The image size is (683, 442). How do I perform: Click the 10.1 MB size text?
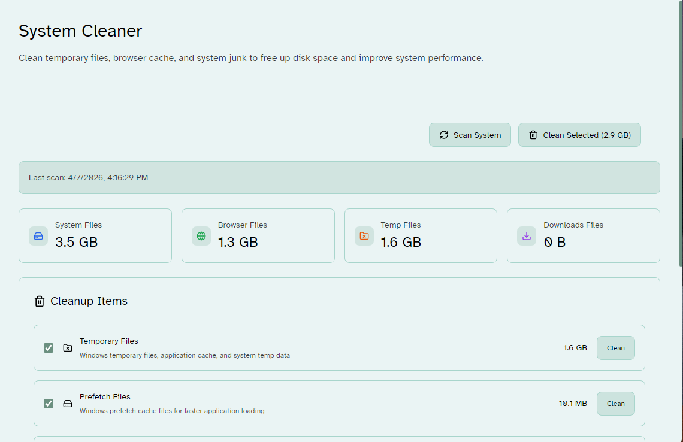[x=573, y=404]
